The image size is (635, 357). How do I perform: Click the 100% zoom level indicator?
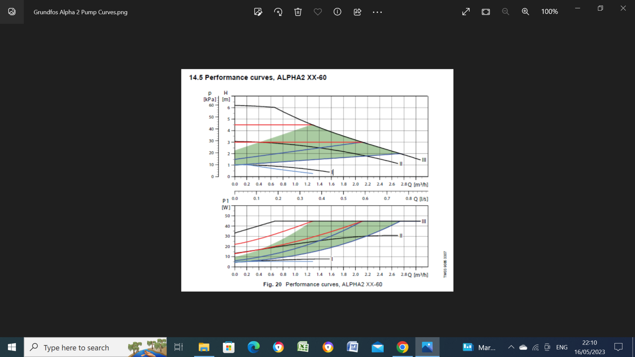click(549, 12)
